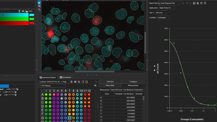This screenshot has width=217, height=122.
Task: Click the image viewer horizontal scrollbar
Action: click(x=94, y=72)
